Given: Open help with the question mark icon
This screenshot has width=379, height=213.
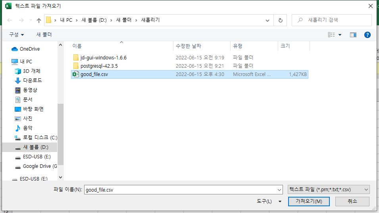Looking at the screenshot, I should point(367,35).
